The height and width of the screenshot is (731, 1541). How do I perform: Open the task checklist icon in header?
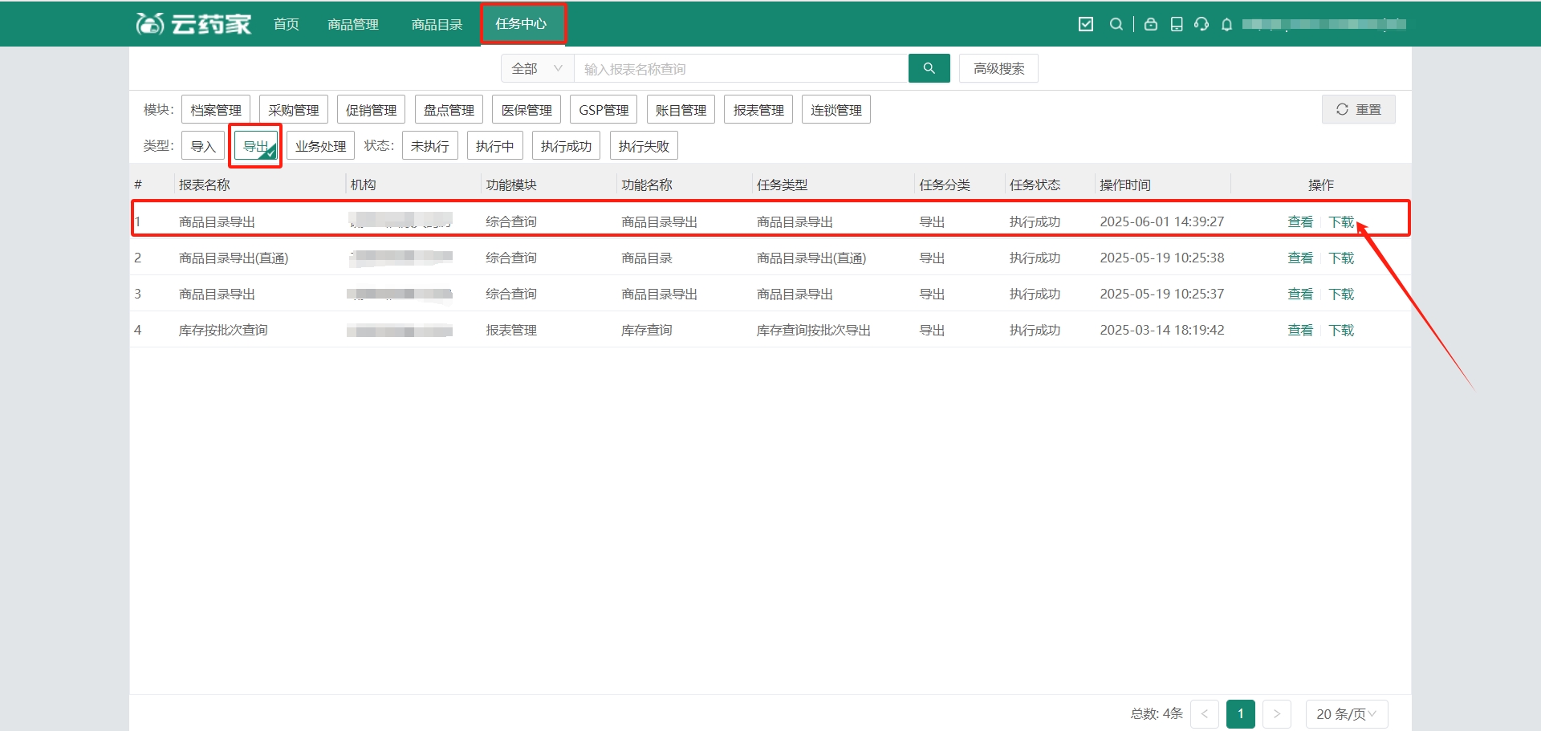(x=1086, y=24)
